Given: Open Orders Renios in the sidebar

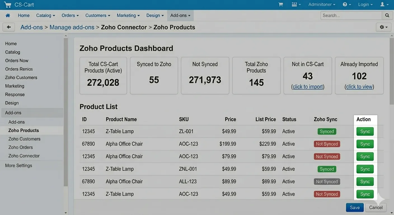Looking at the screenshot, I should pyautogui.click(x=19, y=69).
